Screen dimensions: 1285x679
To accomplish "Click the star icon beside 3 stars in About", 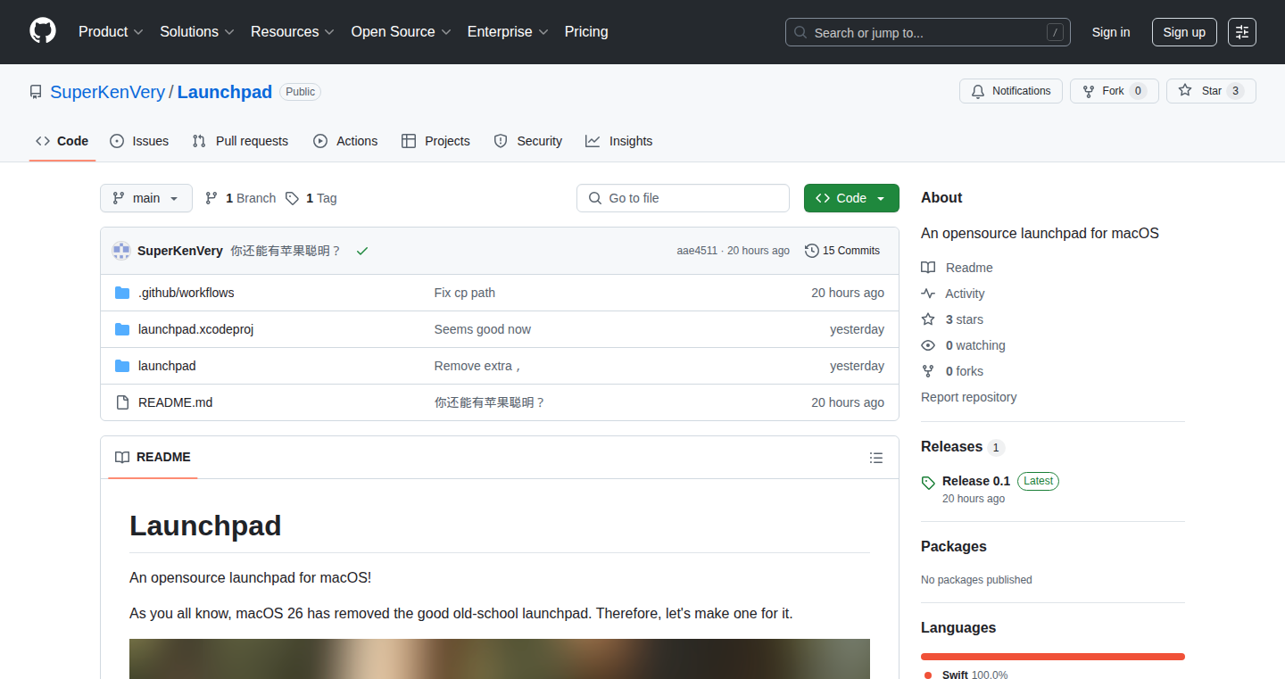I will coord(928,319).
